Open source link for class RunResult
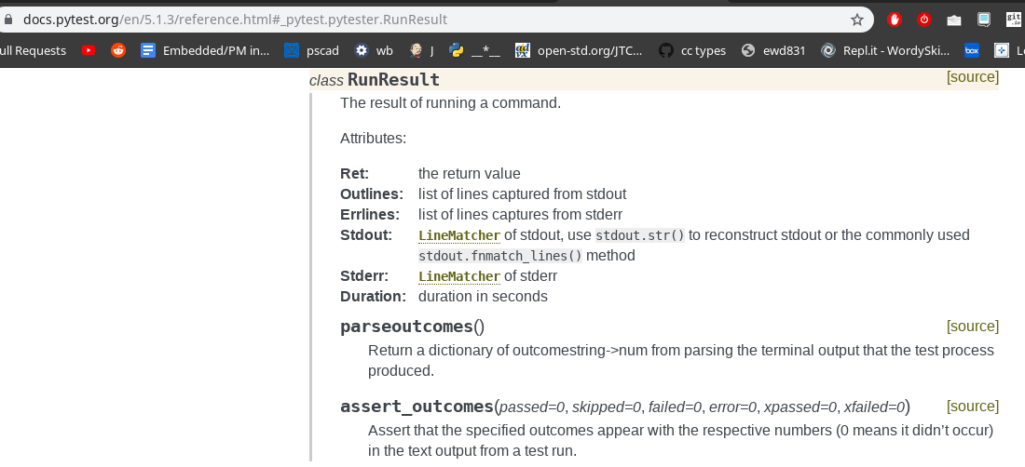The width and height of the screenshot is (1025, 467). [x=973, y=77]
